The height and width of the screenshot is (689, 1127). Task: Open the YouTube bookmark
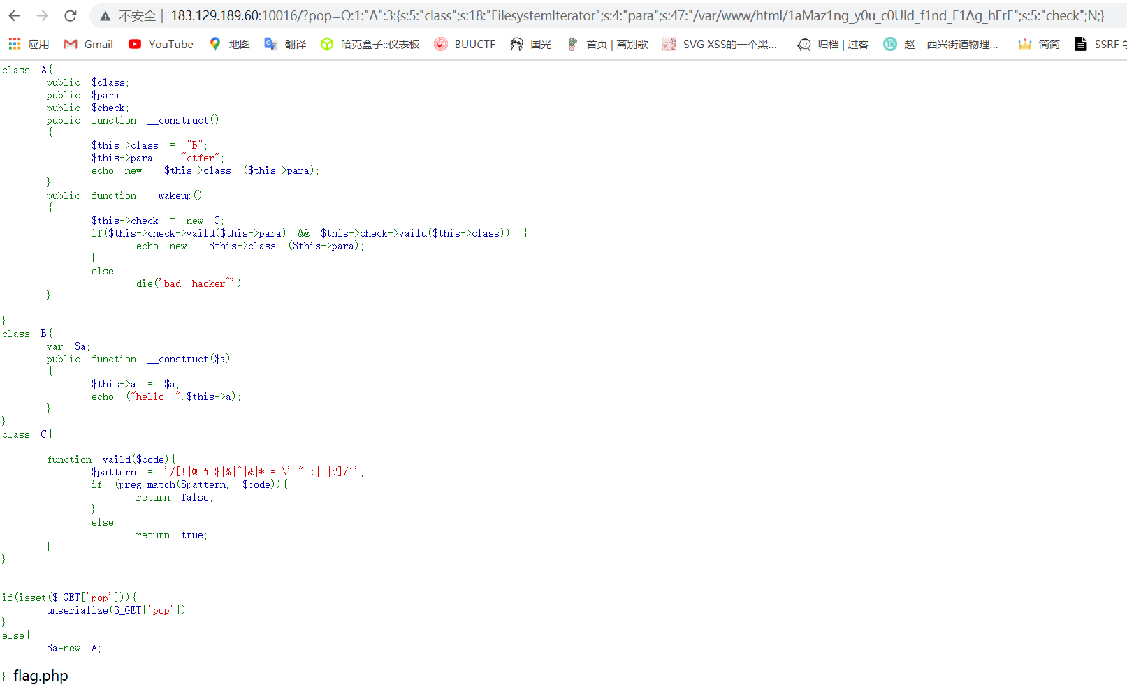tap(160, 44)
